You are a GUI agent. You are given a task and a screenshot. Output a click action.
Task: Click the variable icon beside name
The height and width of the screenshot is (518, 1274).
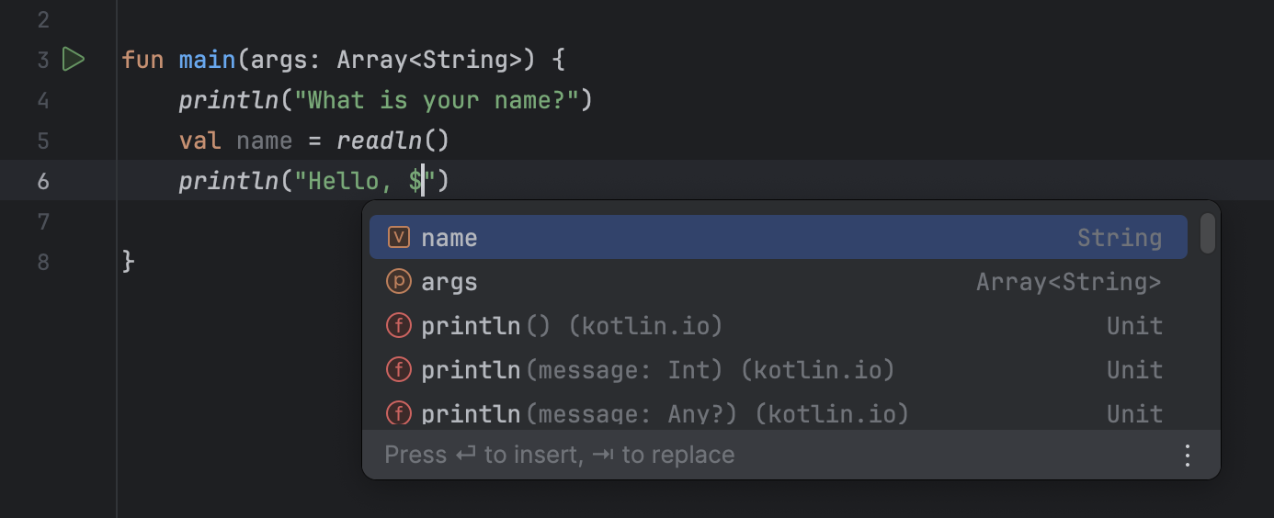398,238
